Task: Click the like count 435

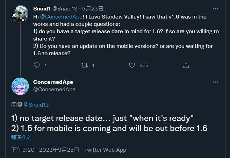Action: point(144,65)
